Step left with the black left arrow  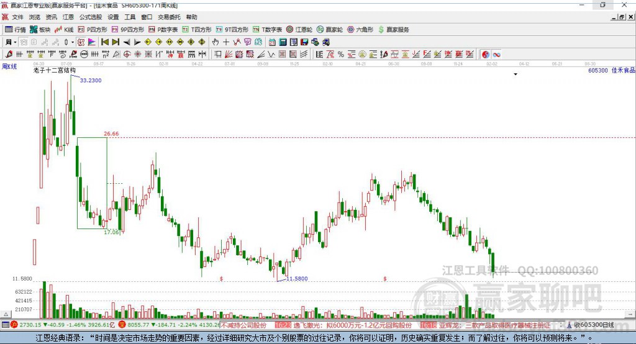pyautogui.click(x=127, y=42)
